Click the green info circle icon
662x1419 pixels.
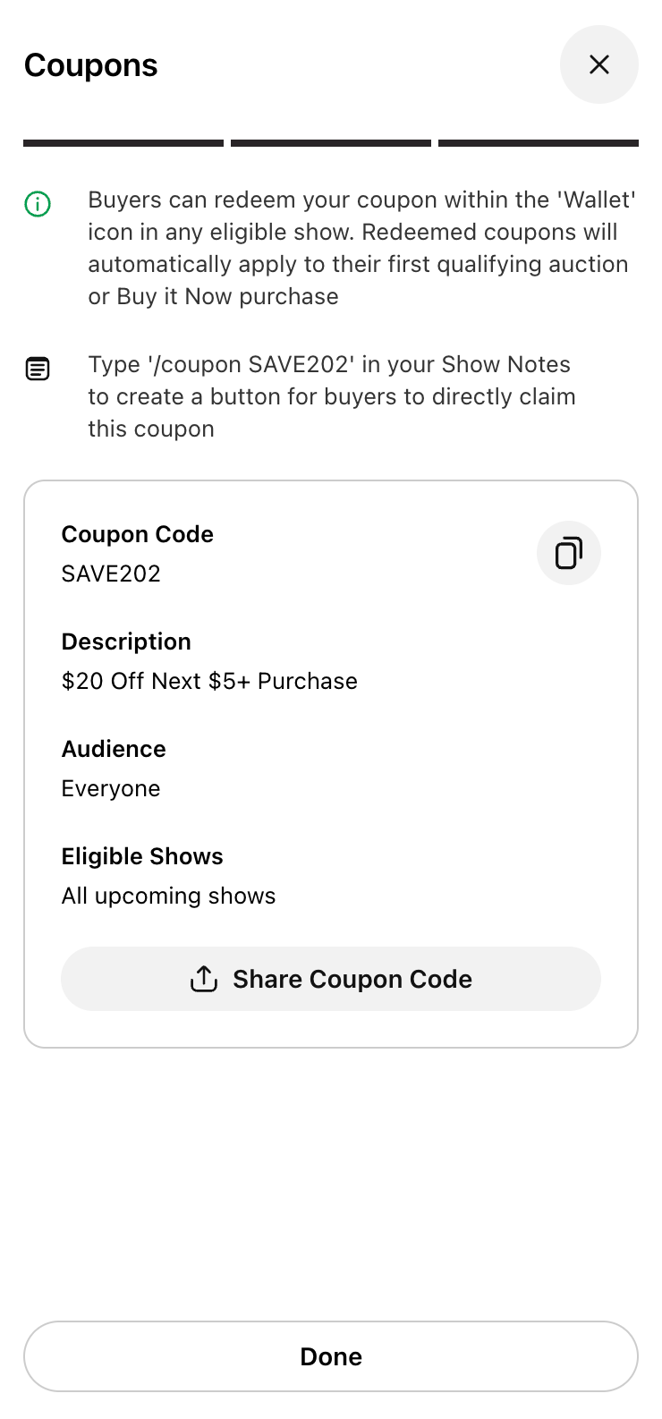pyautogui.click(x=38, y=204)
